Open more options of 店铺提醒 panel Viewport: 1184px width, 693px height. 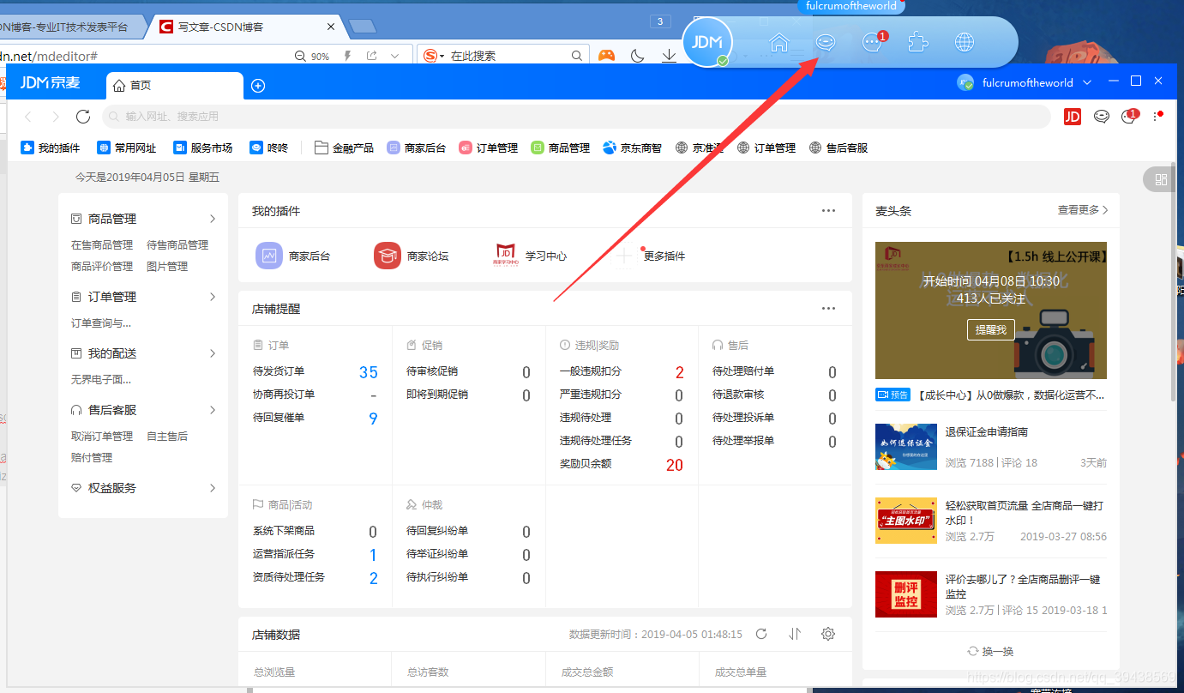(828, 308)
